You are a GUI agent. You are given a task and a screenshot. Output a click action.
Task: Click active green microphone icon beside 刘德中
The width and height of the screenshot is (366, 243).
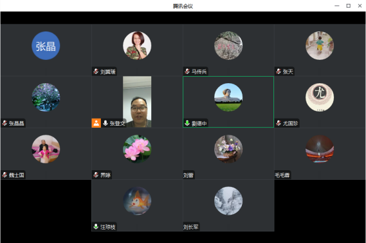187,123
